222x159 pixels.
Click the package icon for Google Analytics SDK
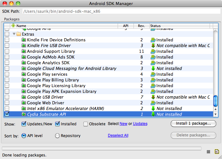(24, 63)
